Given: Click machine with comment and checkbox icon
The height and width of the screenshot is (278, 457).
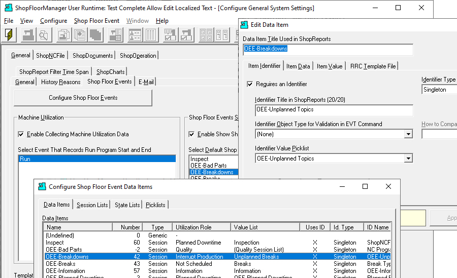Looking at the screenshot, I should [170, 35].
